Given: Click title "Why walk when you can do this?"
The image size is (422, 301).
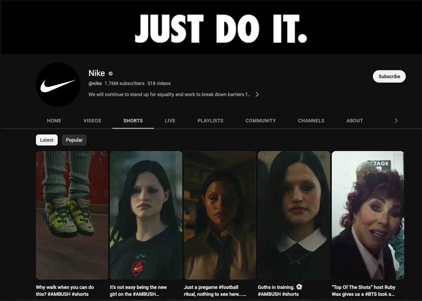Looking at the screenshot, I should point(65,291).
